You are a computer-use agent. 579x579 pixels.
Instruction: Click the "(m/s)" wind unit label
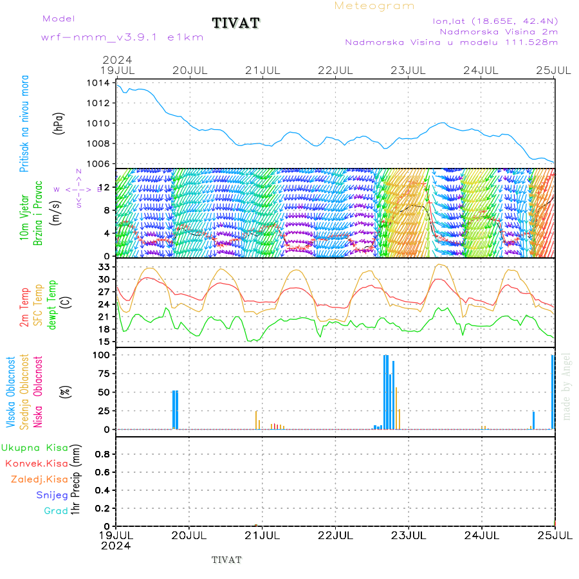click(x=55, y=213)
